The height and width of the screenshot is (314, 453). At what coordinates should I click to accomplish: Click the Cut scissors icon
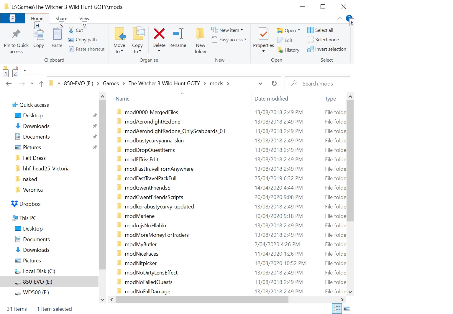pyautogui.click(x=71, y=30)
